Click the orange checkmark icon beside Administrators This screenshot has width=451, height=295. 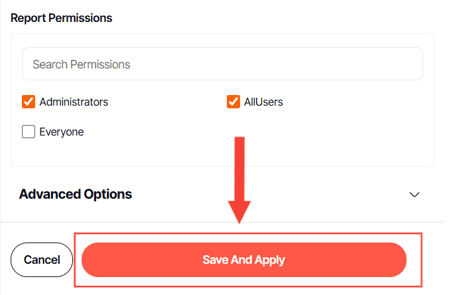click(29, 102)
